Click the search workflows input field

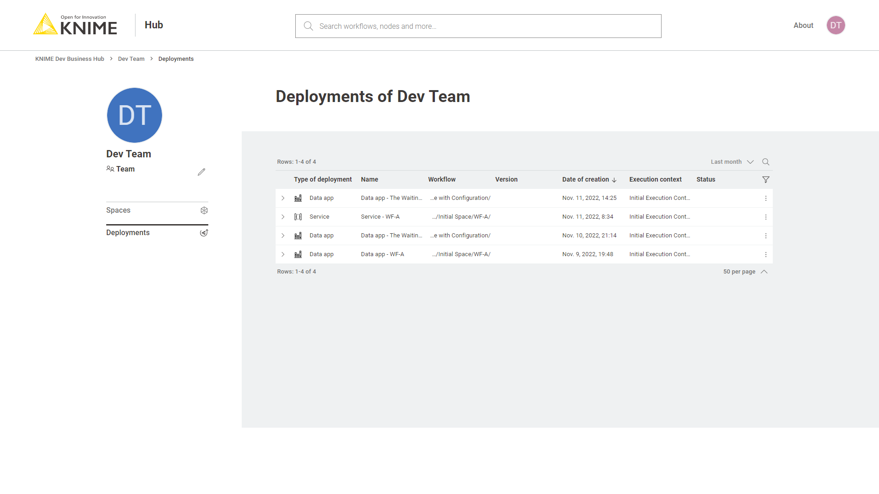(478, 26)
